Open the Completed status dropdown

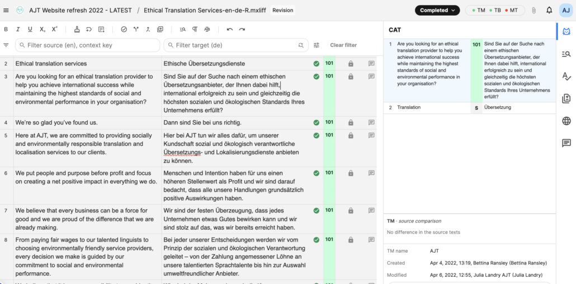[x=437, y=10]
